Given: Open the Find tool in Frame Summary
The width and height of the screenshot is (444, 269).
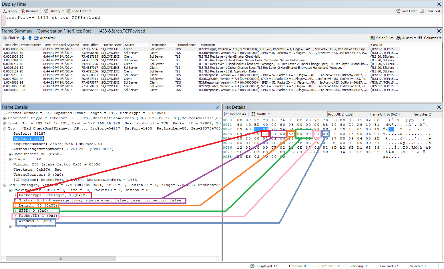Looking at the screenshot, I should [x=11, y=37].
